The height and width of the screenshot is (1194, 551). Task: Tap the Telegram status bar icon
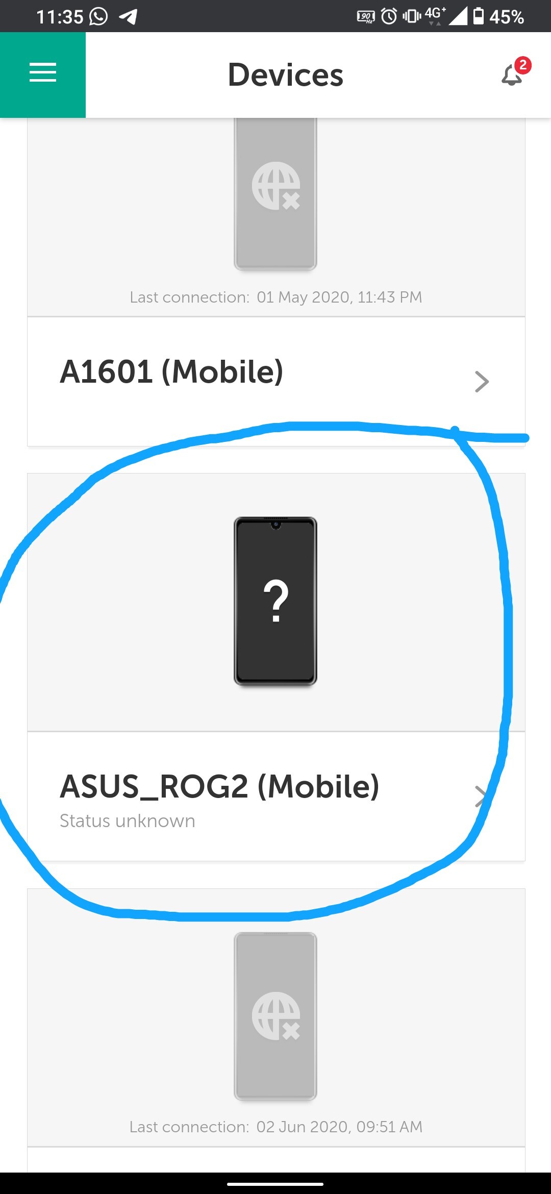point(128,17)
